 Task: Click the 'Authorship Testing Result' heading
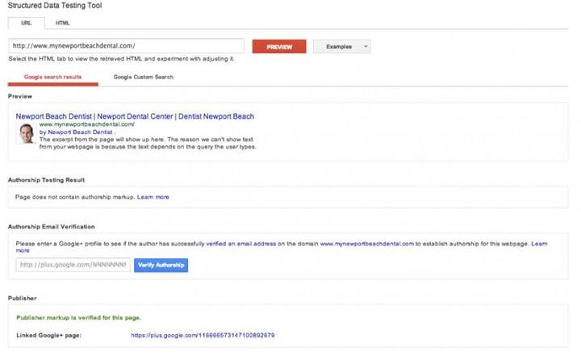pos(46,180)
